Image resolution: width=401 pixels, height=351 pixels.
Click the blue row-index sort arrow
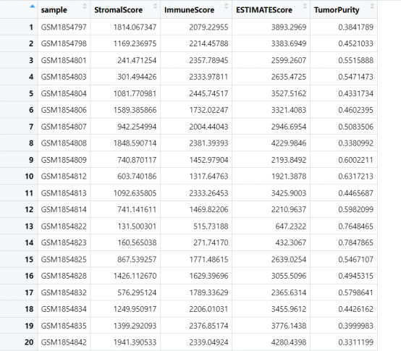pos(33,7)
